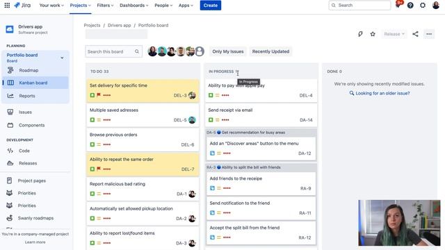
Task: Expand the Apps menu
Action: point(186,5)
